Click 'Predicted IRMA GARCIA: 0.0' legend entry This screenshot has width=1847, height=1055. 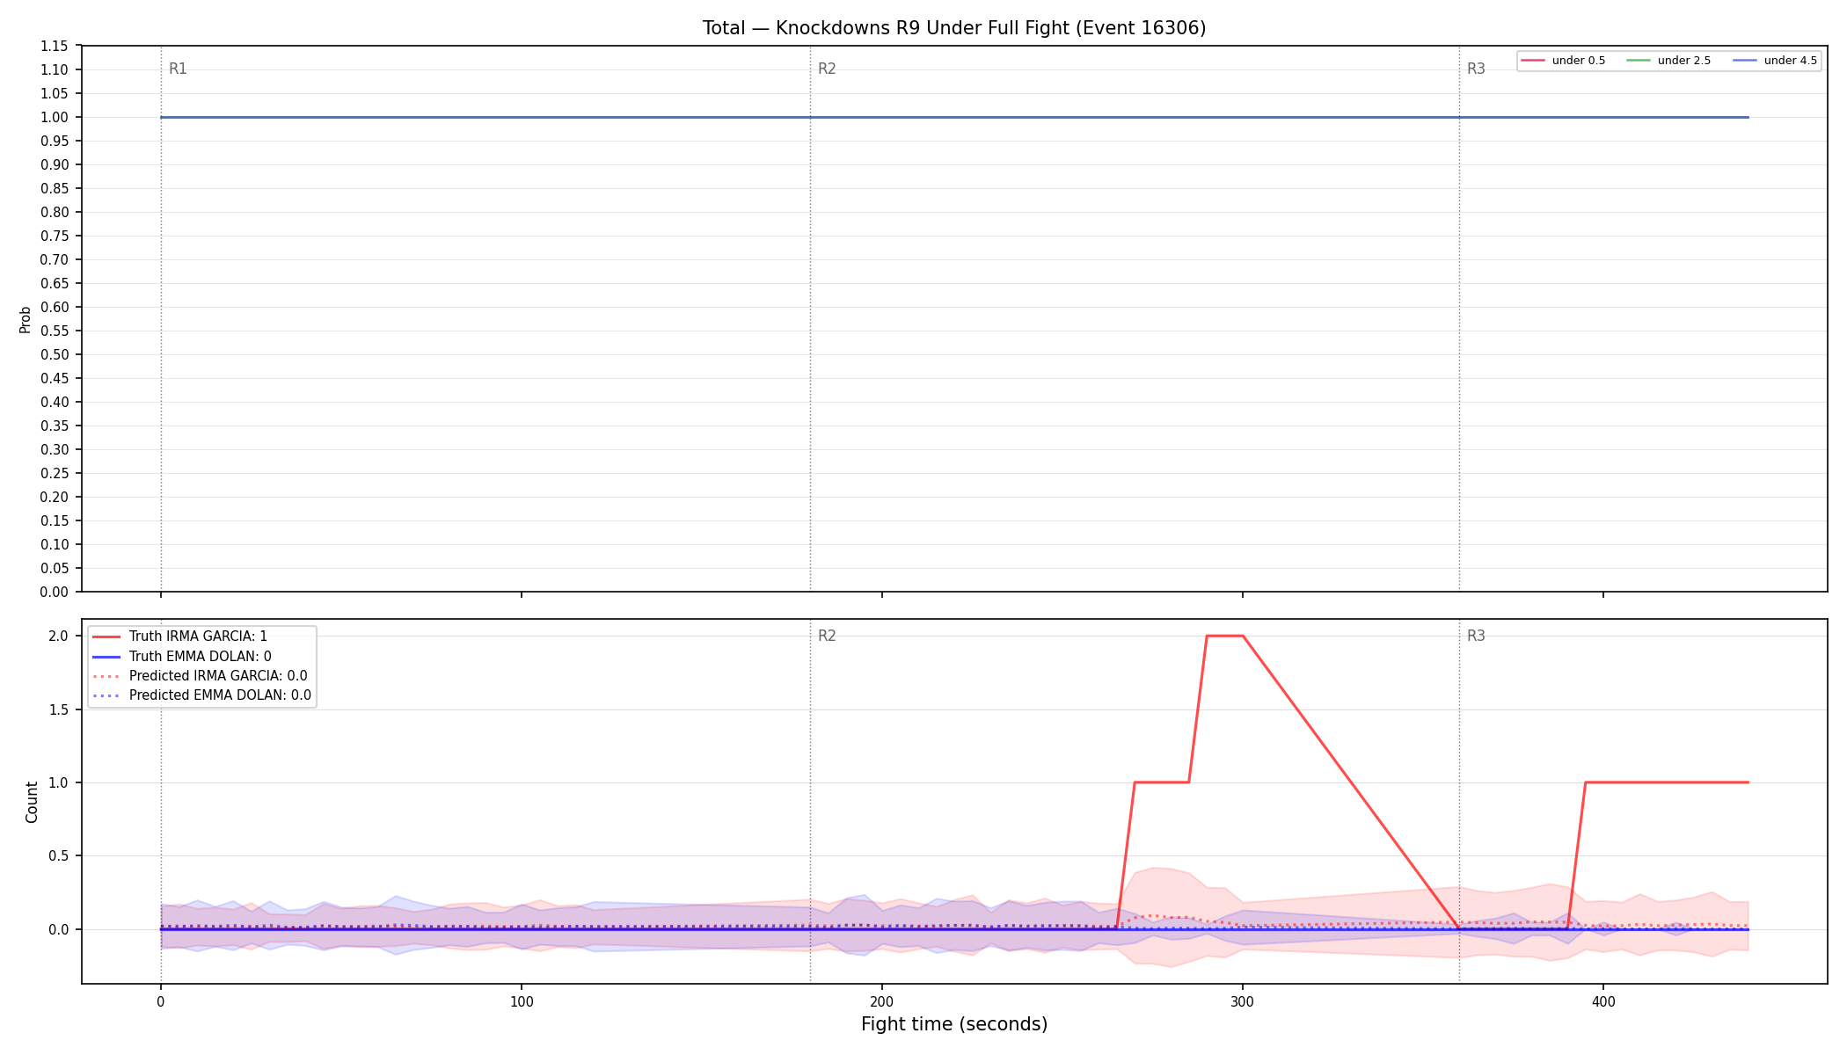(x=201, y=676)
